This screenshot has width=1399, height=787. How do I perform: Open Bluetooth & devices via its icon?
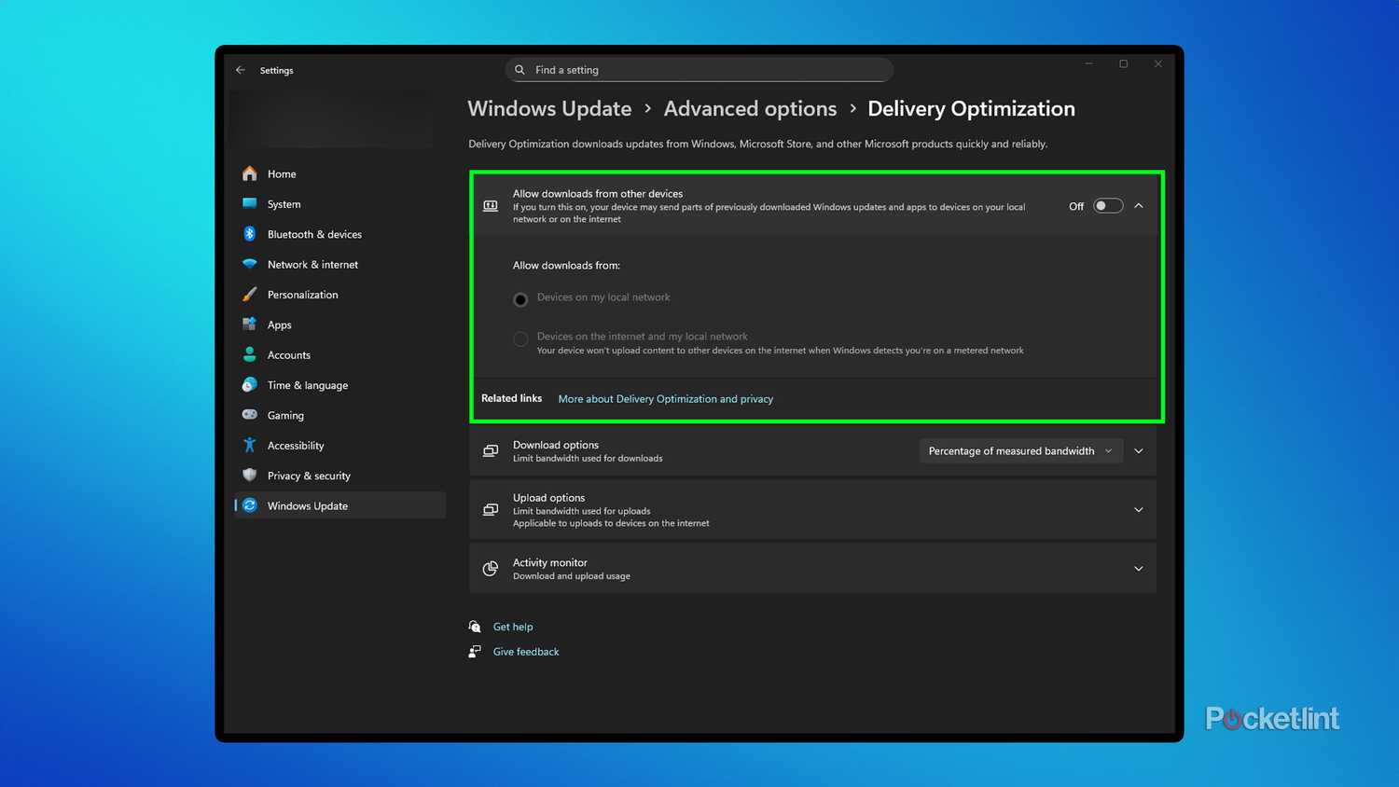(249, 234)
